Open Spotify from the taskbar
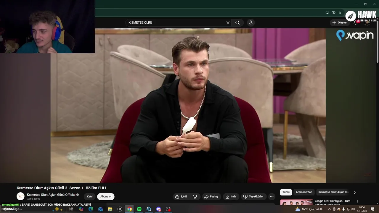Screen dimensions: 379x213 click(139, 209)
